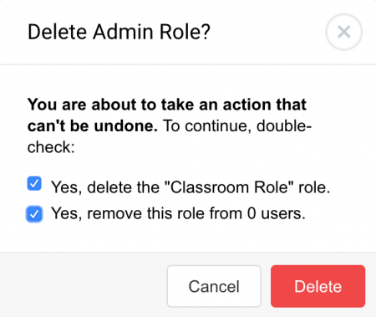Click the "Yes, delete the Classroom Role" label
This screenshot has height=317, width=376.
191,187
